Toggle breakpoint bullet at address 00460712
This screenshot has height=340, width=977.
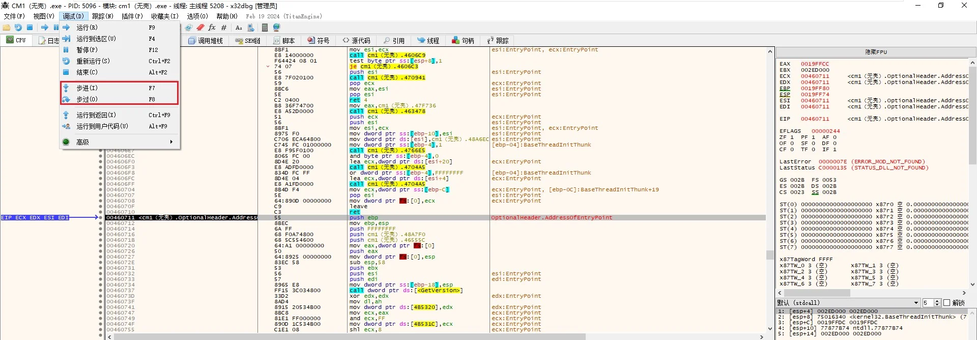pyautogui.click(x=101, y=223)
